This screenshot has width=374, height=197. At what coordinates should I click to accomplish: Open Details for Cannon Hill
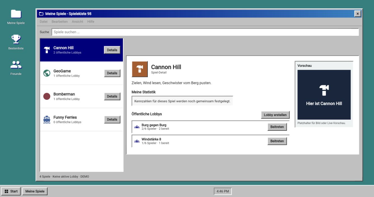pyautogui.click(x=112, y=50)
